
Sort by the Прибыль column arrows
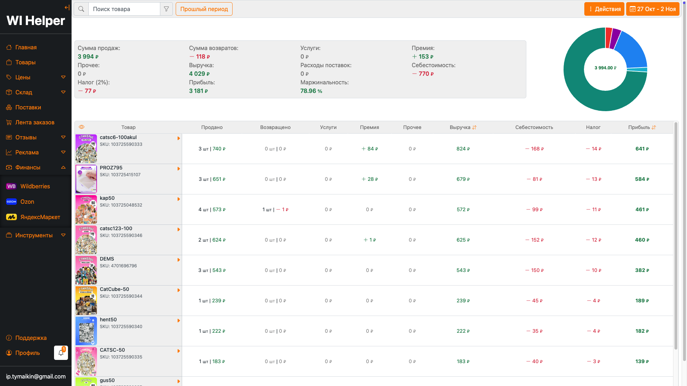click(654, 127)
